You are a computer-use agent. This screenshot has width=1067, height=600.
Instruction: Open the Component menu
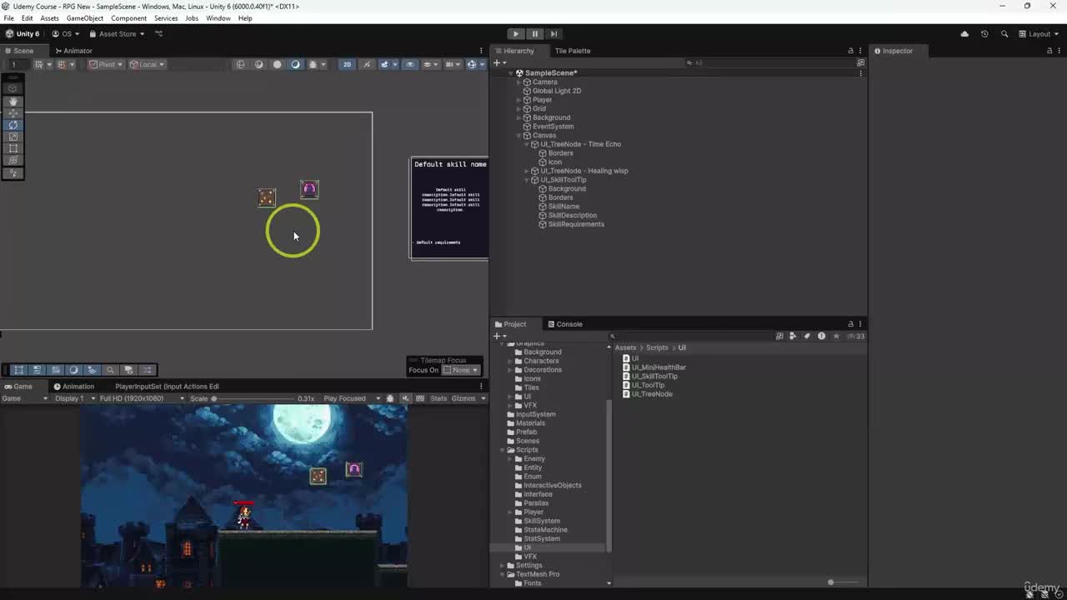pos(128,17)
